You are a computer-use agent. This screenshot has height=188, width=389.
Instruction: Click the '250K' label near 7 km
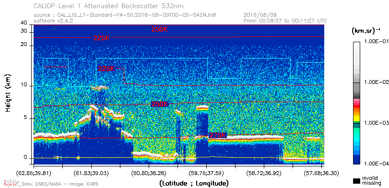tap(159, 104)
